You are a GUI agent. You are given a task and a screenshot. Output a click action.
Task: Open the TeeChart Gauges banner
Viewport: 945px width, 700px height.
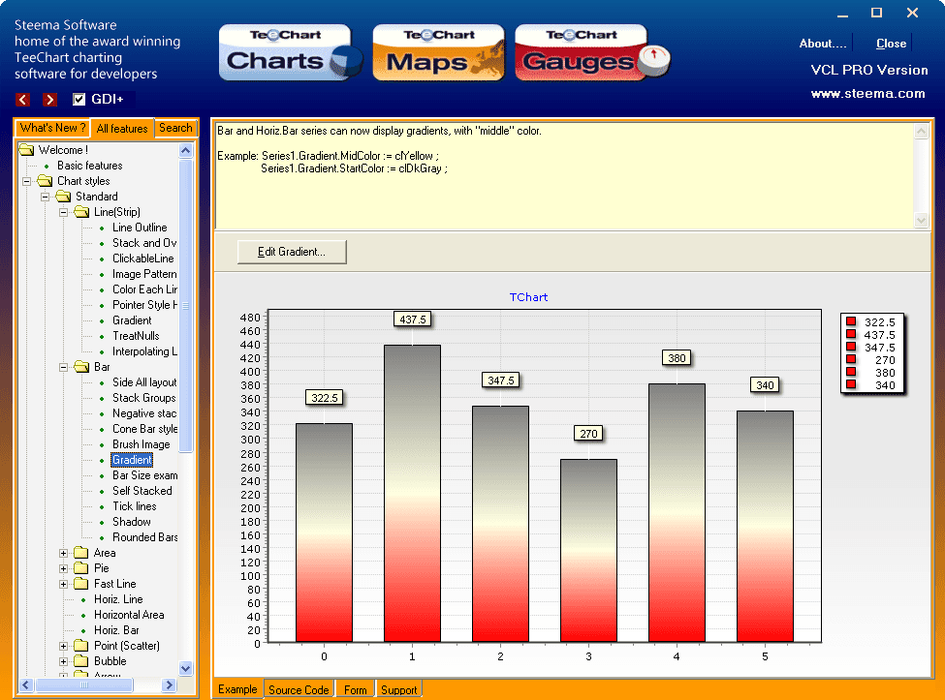coord(593,52)
